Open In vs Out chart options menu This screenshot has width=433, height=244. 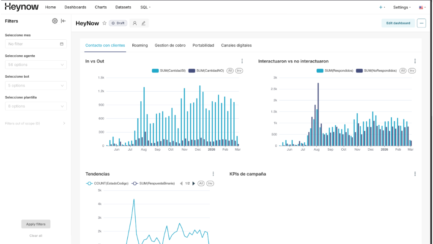tap(242, 61)
